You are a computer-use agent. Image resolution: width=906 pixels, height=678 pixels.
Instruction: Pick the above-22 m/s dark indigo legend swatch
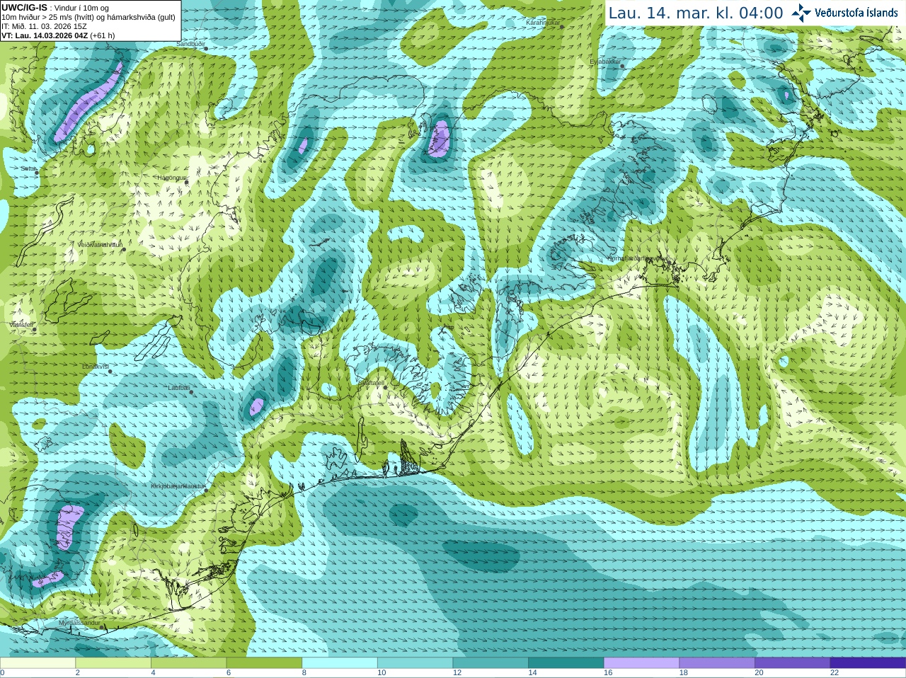click(x=868, y=663)
